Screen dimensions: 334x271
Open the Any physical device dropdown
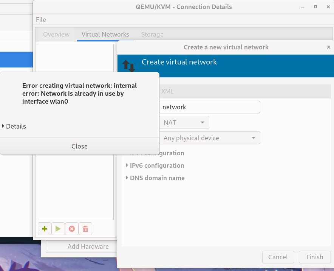pyautogui.click(x=210, y=138)
